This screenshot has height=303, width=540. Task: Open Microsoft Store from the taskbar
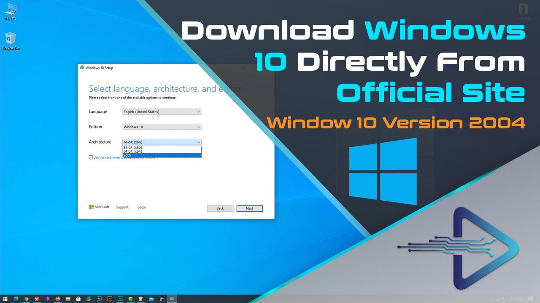[78, 299]
